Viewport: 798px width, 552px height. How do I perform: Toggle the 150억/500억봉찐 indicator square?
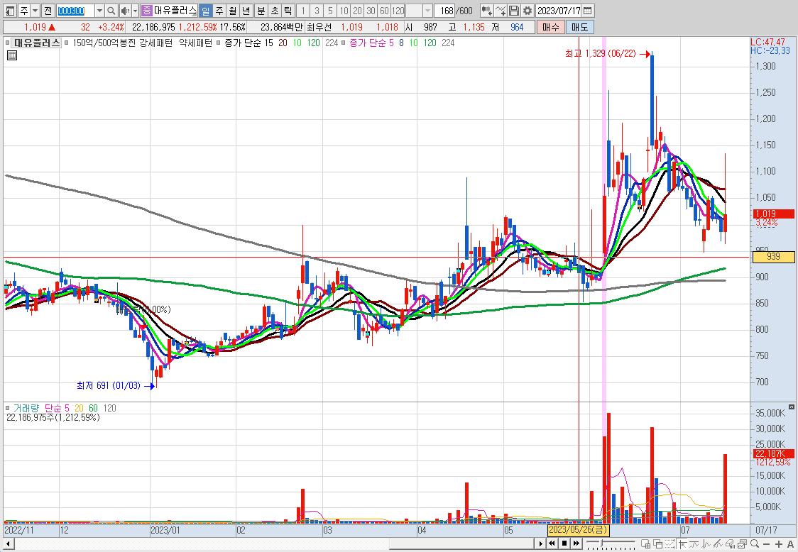click(x=67, y=43)
